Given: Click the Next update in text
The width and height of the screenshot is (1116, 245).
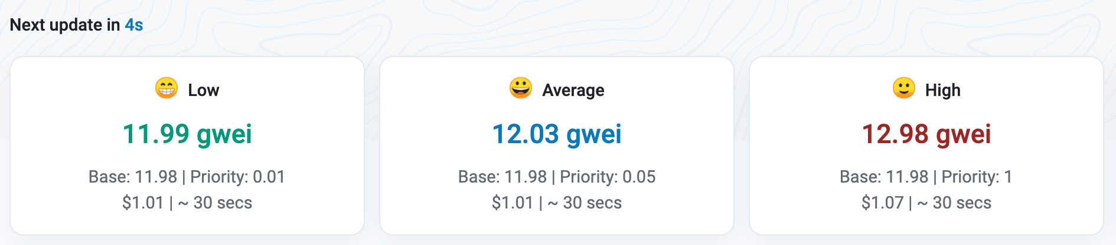Looking at the screenshot, I should [65, 25].
